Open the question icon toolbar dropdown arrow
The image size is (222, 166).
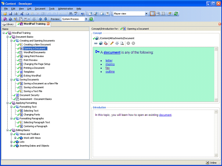[x=29, y=19]
